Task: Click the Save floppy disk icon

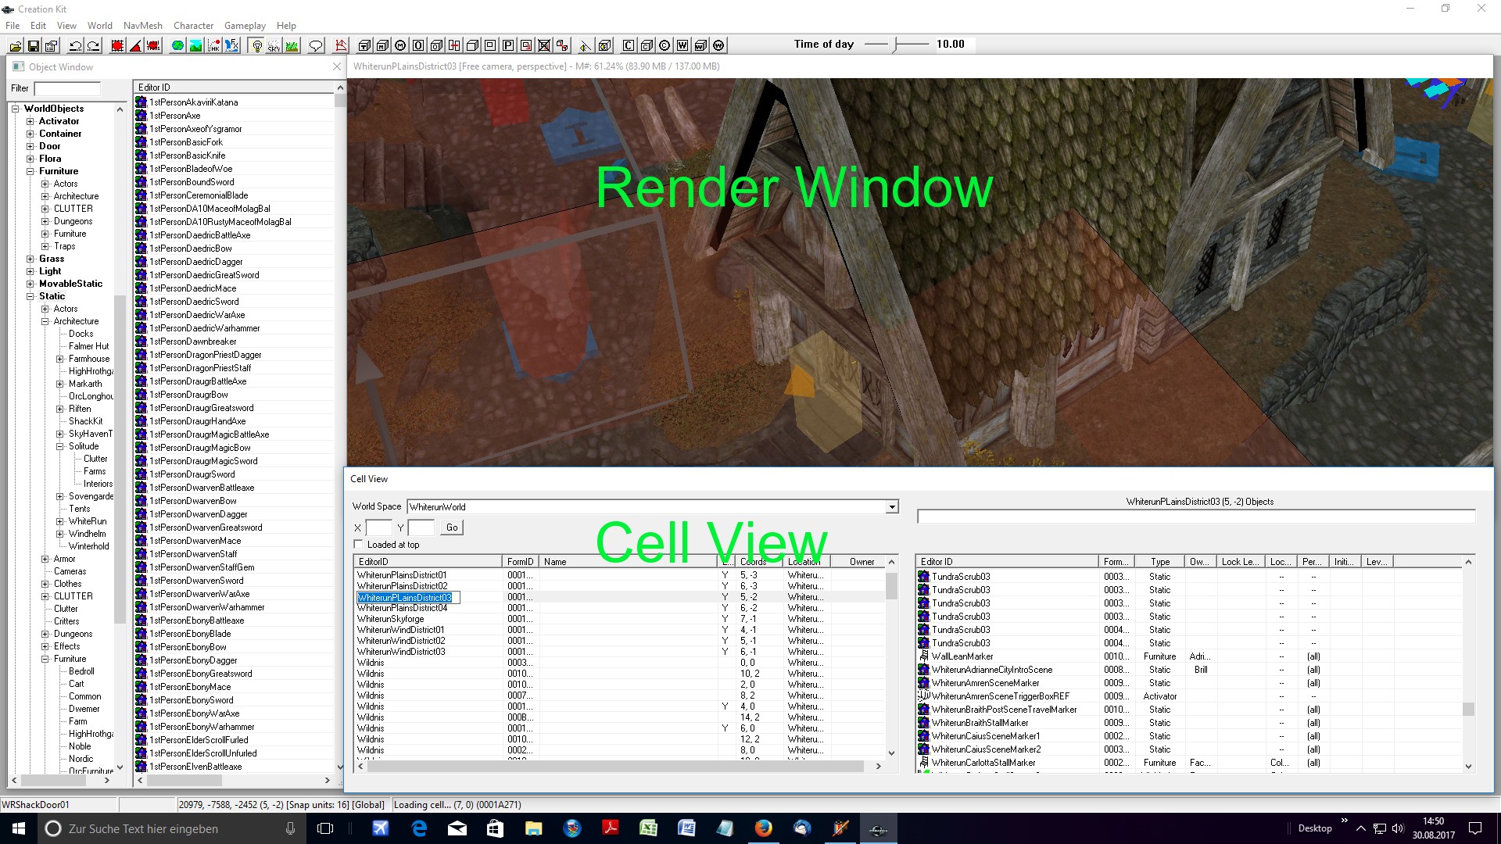Action: point(34,45)
